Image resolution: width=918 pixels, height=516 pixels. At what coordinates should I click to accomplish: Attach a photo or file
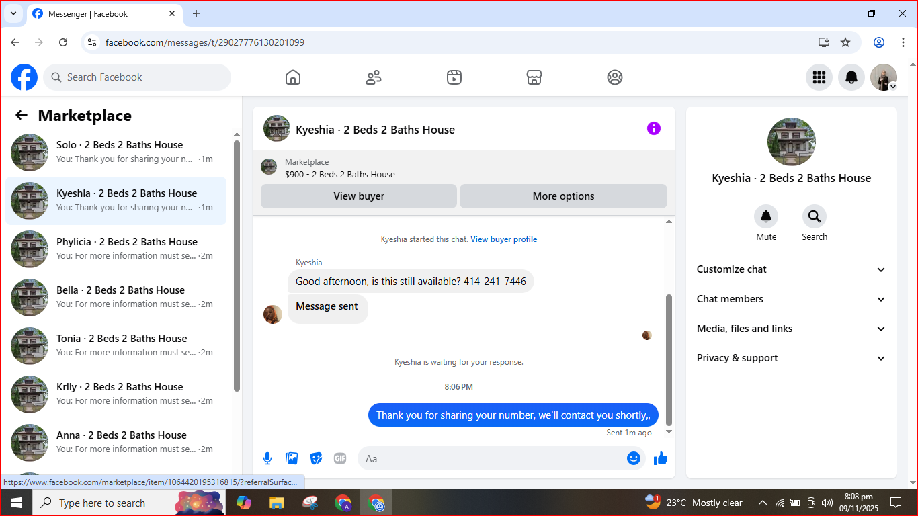[292, 458]
